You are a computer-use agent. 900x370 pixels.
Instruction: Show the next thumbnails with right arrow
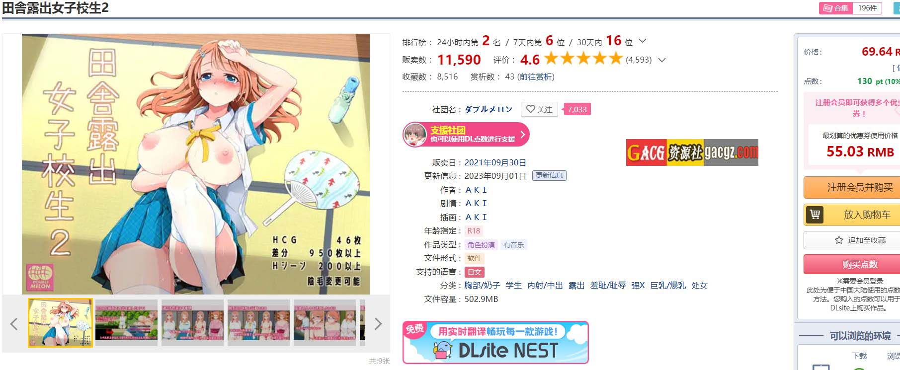tap(378, 324)
